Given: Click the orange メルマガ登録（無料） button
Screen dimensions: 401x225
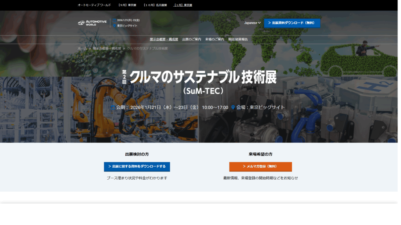Looking at the screenshot, I should point(260,166).
